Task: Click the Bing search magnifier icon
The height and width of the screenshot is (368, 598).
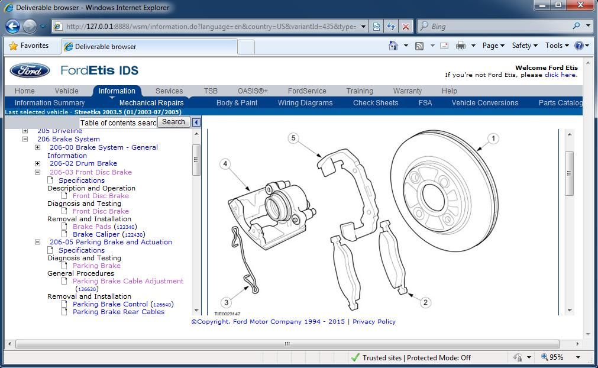Action: [x=576, y=26]
